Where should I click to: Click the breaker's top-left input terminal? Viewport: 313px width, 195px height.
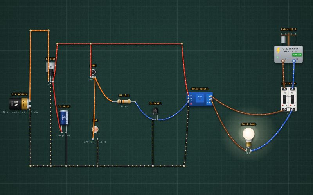tap(285, 89)
